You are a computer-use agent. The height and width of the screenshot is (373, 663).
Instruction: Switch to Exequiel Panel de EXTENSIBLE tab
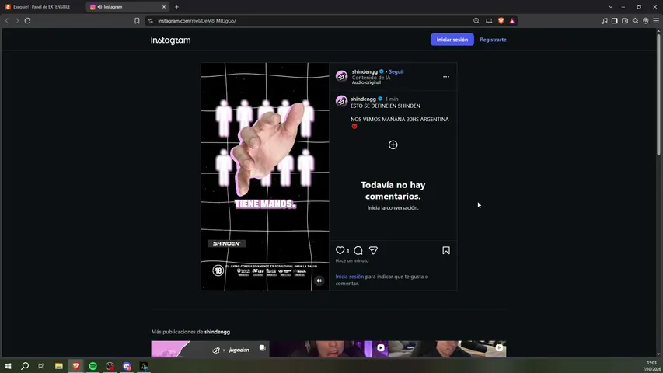(x=41, y=7)
